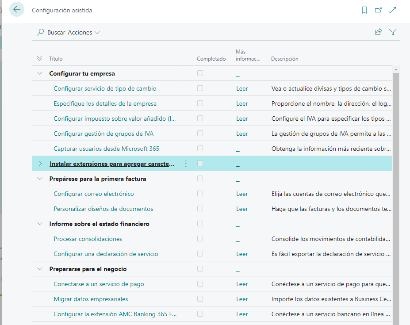410x325 pixels.
Task: Open Configurar una declaración de servicio
Action: pyautogui.click(x=106, y=254)
